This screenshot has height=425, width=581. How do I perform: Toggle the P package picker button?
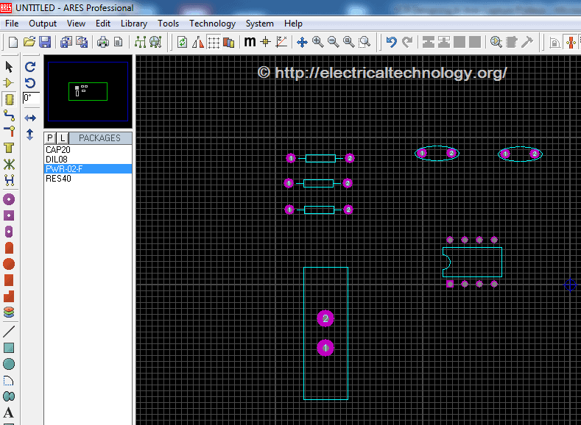click(x=50, y=138)
